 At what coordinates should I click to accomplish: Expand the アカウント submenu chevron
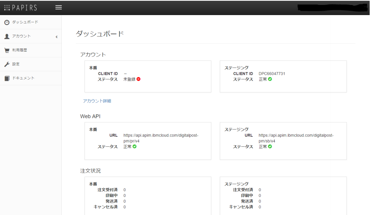point(56,37)
